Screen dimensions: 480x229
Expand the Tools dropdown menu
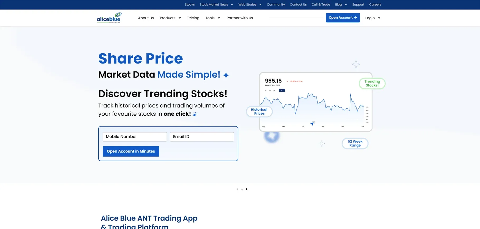(213, 18)
